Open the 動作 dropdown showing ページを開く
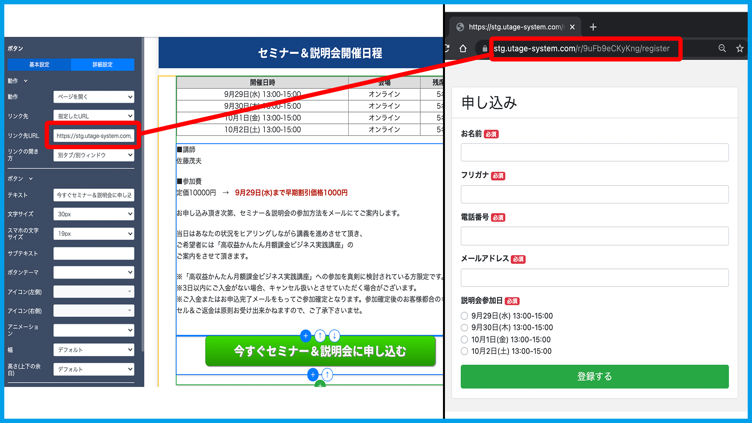Screen dimensions: 752x423 point(94,97)
